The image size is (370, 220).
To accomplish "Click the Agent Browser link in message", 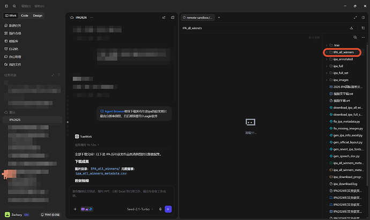I will coord(112,111).
